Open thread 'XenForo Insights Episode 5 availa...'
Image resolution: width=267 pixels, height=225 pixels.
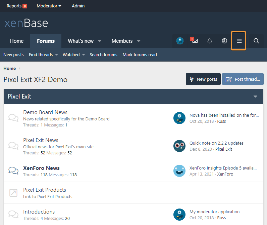tap(223, 168)
